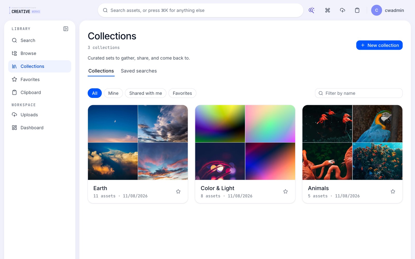Open the blue macaw parrot thumbnail
415x259 pixels.
pos(378,124)
